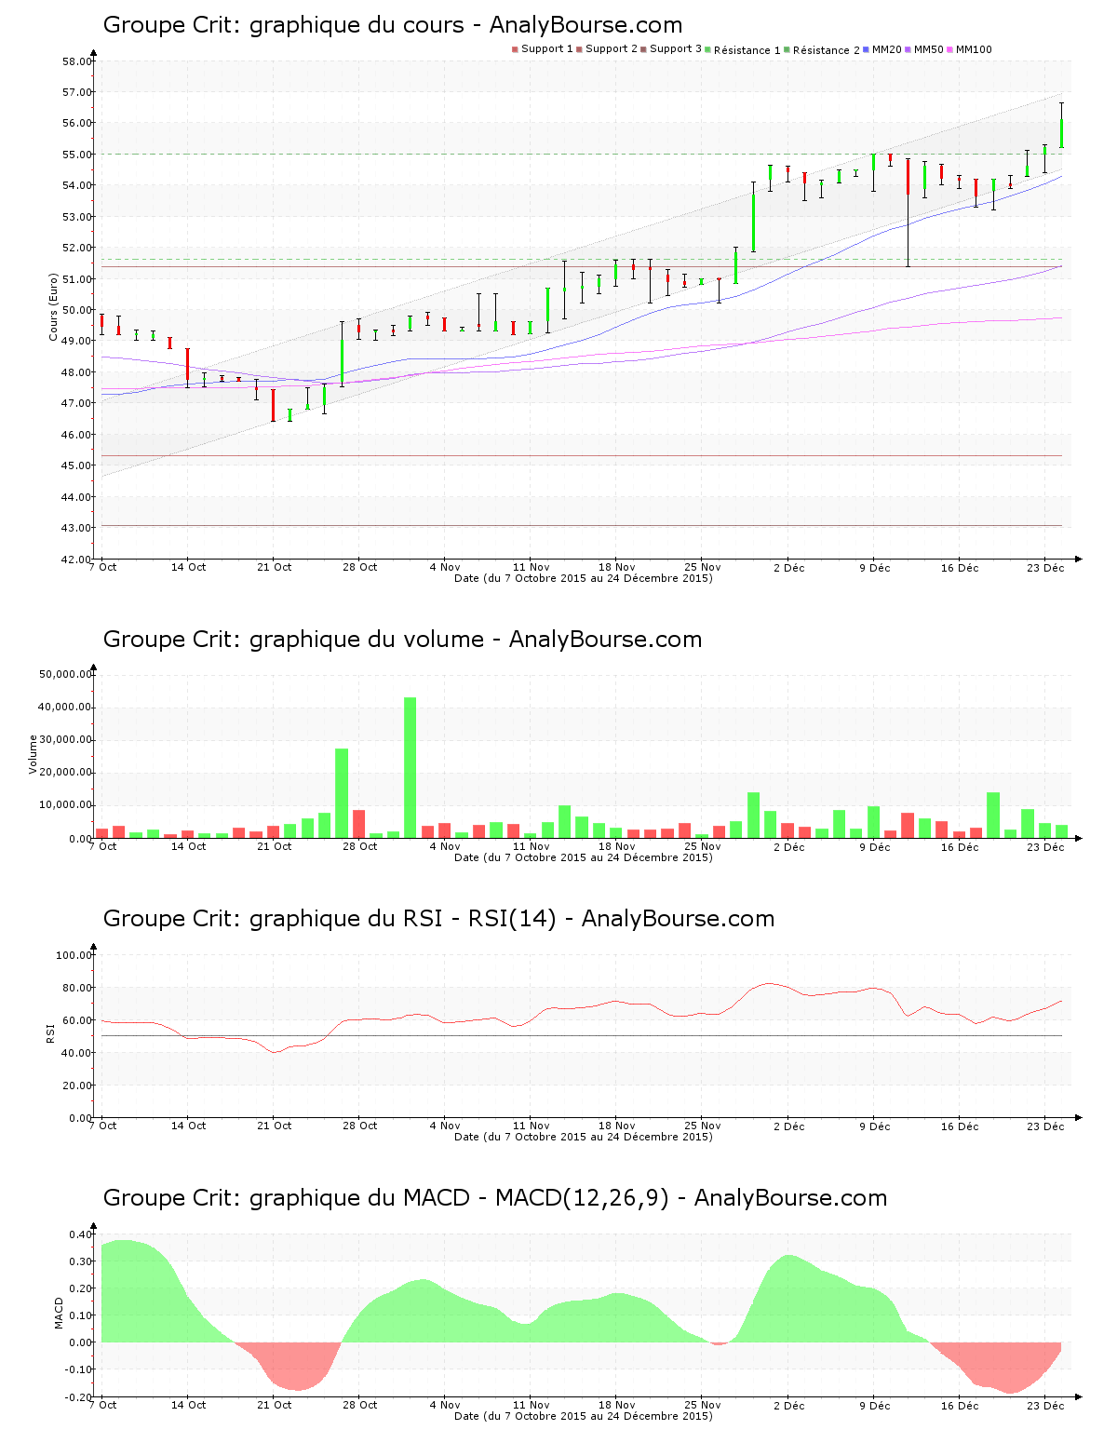The height and width of the screenshot is (1443, 1117).
Task: Click the 30,000.00 volume axis value
Action: click(65, 739)
